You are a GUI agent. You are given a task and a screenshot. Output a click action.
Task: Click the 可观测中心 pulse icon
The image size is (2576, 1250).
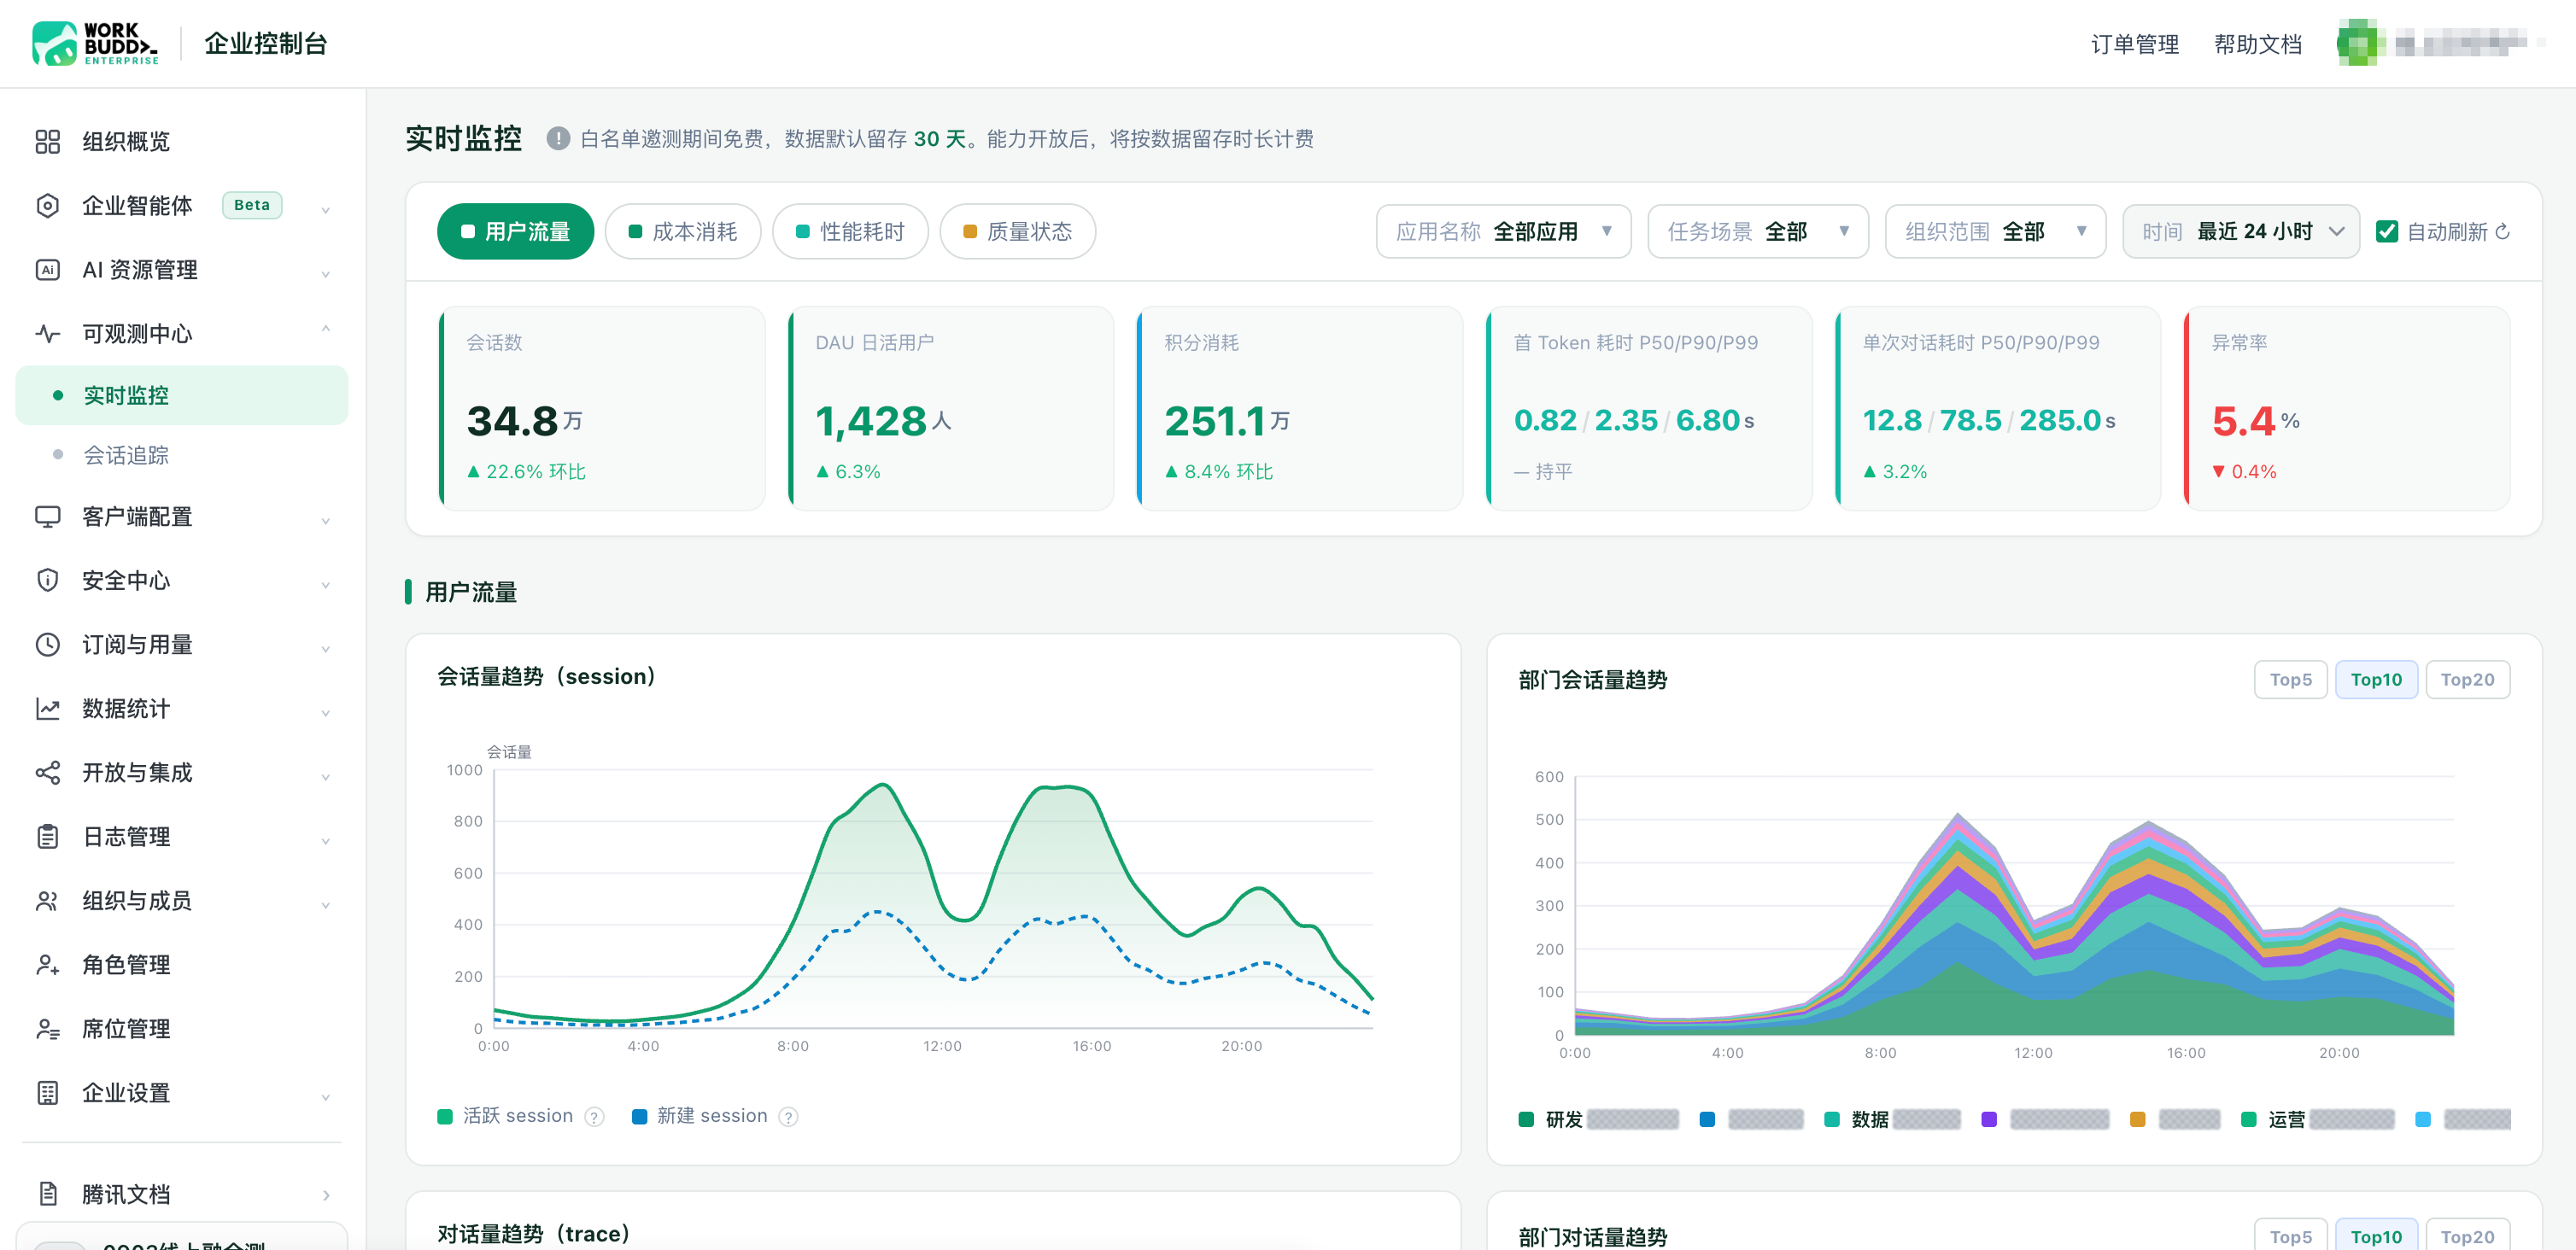tap(47, 334)
